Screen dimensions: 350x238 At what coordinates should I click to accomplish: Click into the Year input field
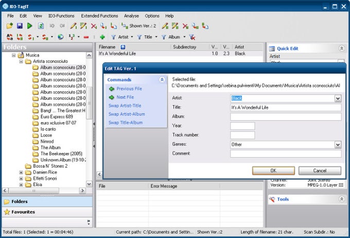click(x=242, y=126)
